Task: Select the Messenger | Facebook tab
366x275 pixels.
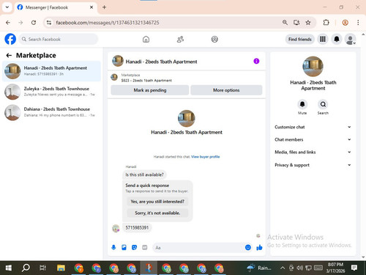Action: click(55, 7)
